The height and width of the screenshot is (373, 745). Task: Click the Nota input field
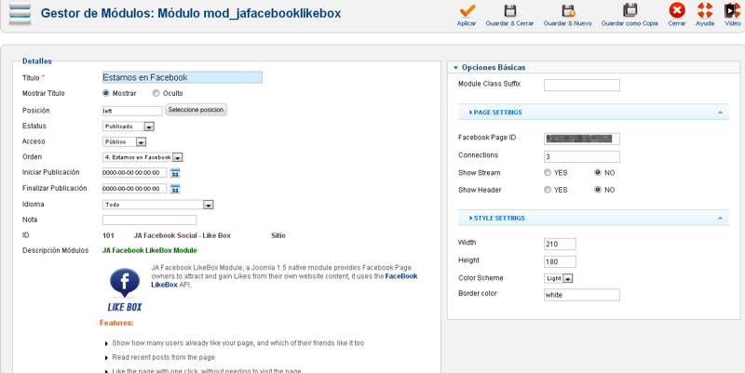point(150,220)
